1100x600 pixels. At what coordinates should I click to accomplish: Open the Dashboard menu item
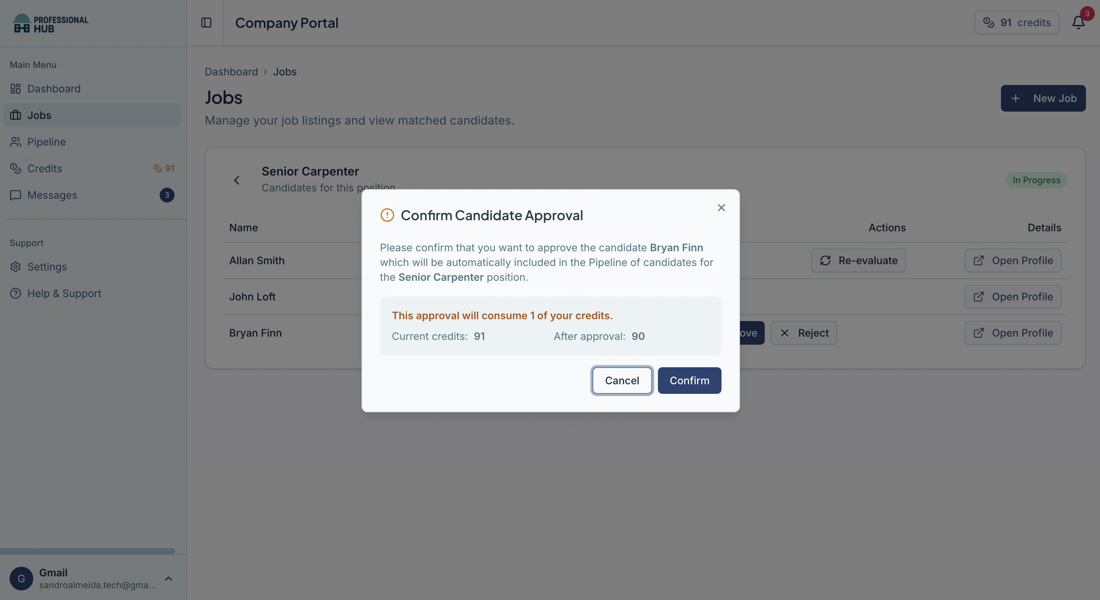coord(54,89)
